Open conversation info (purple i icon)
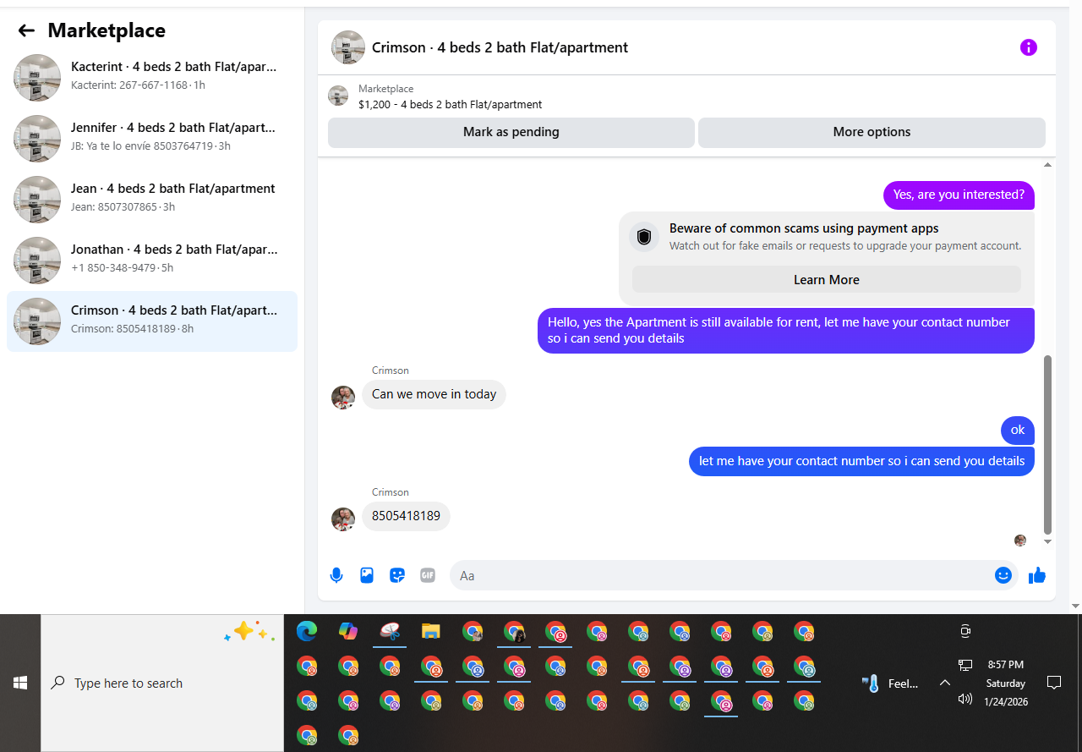Screen dimensions: 1082x752 (1028, 47)
